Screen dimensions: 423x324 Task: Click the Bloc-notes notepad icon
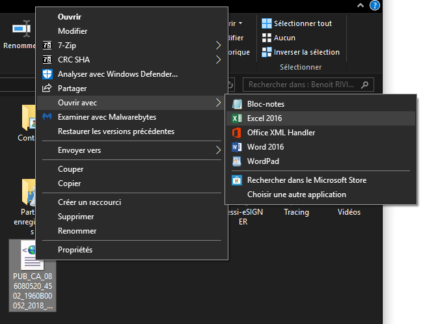[237, 104]
